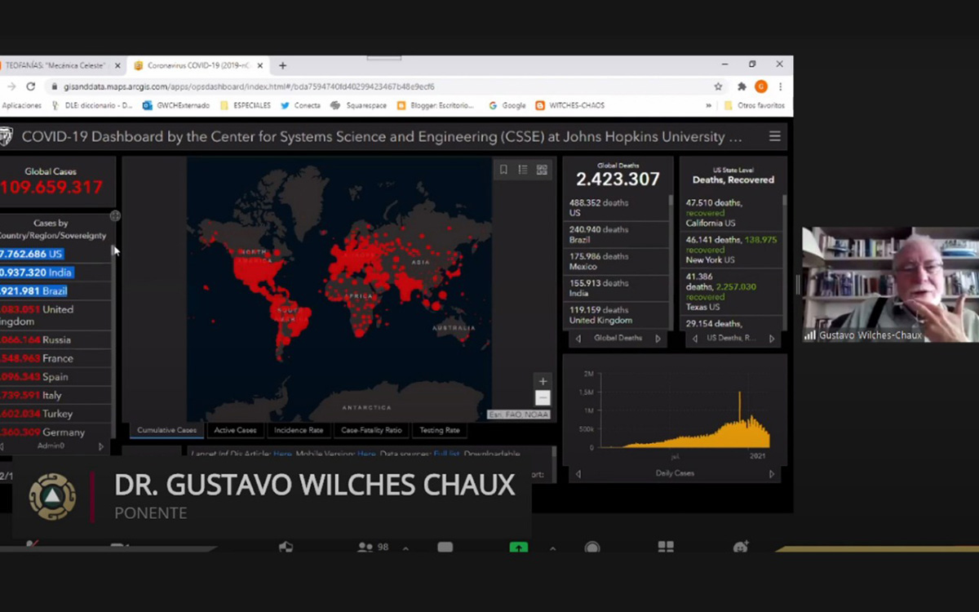Open the basemap gallery grid icon
The image size is (979, 612).
point(542,170)
